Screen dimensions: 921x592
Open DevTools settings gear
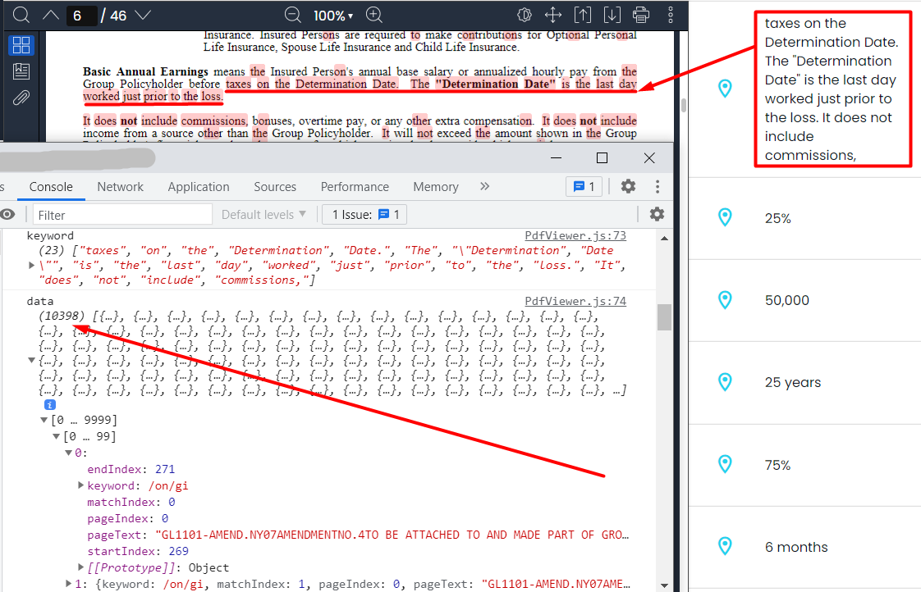point(628,187)
